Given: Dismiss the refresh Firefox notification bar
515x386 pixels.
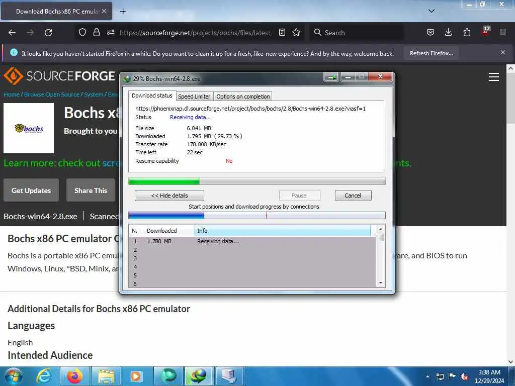Looking at the screenshot, I should pos(503,52).
